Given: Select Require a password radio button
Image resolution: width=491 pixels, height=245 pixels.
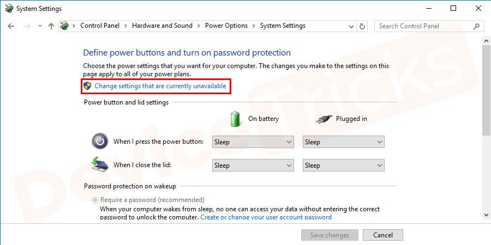Looking at the screenshot, I should click(x=95, y=200).
